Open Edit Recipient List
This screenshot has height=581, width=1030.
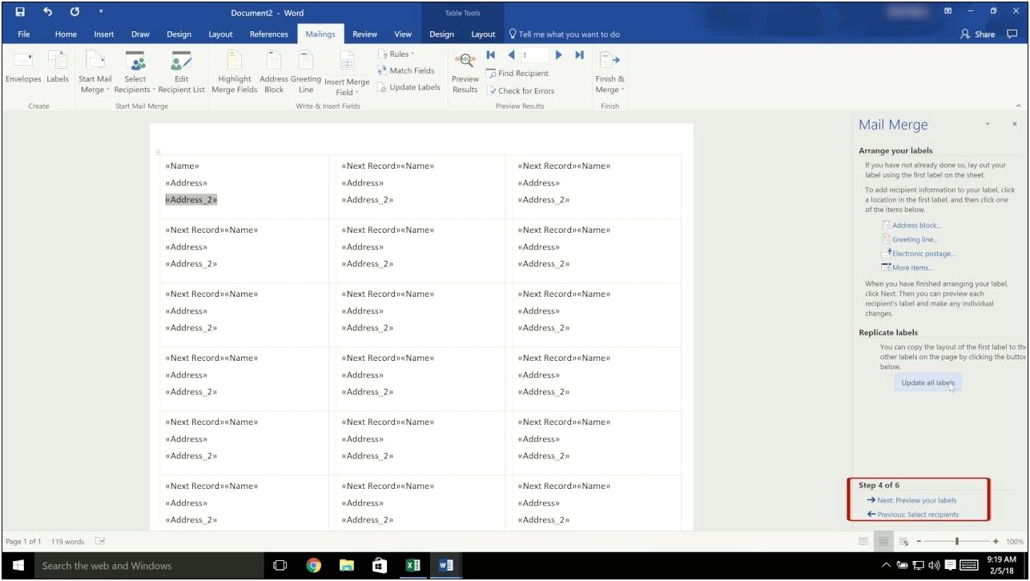click(x=181, y=72)
